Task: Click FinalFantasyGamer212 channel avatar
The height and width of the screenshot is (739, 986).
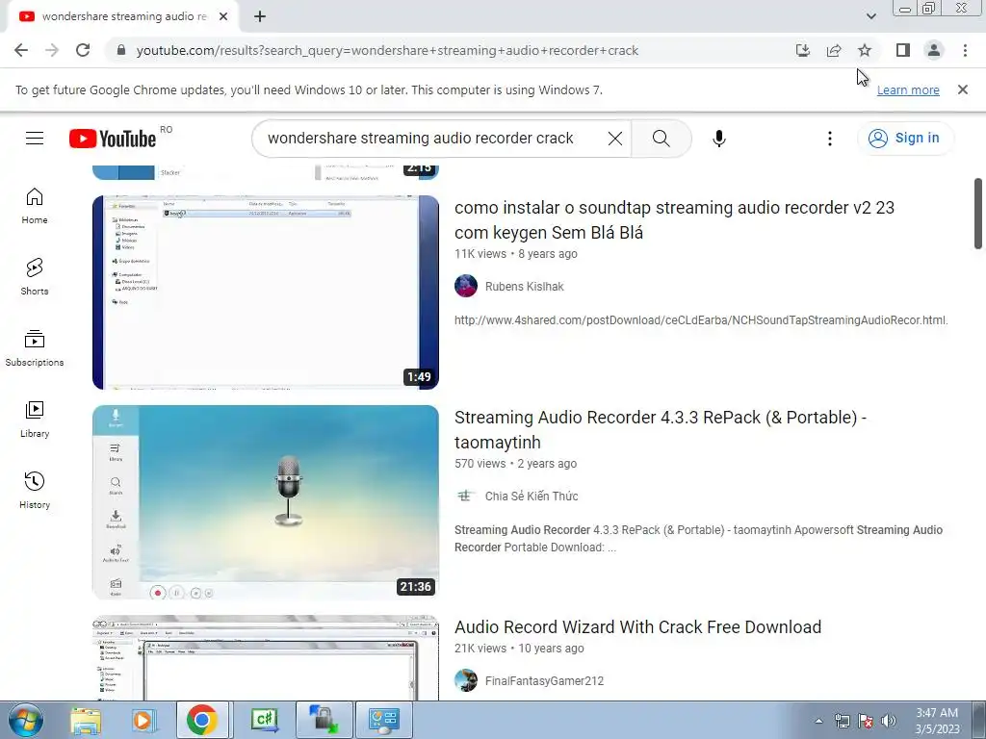Action: pos(466,680)
